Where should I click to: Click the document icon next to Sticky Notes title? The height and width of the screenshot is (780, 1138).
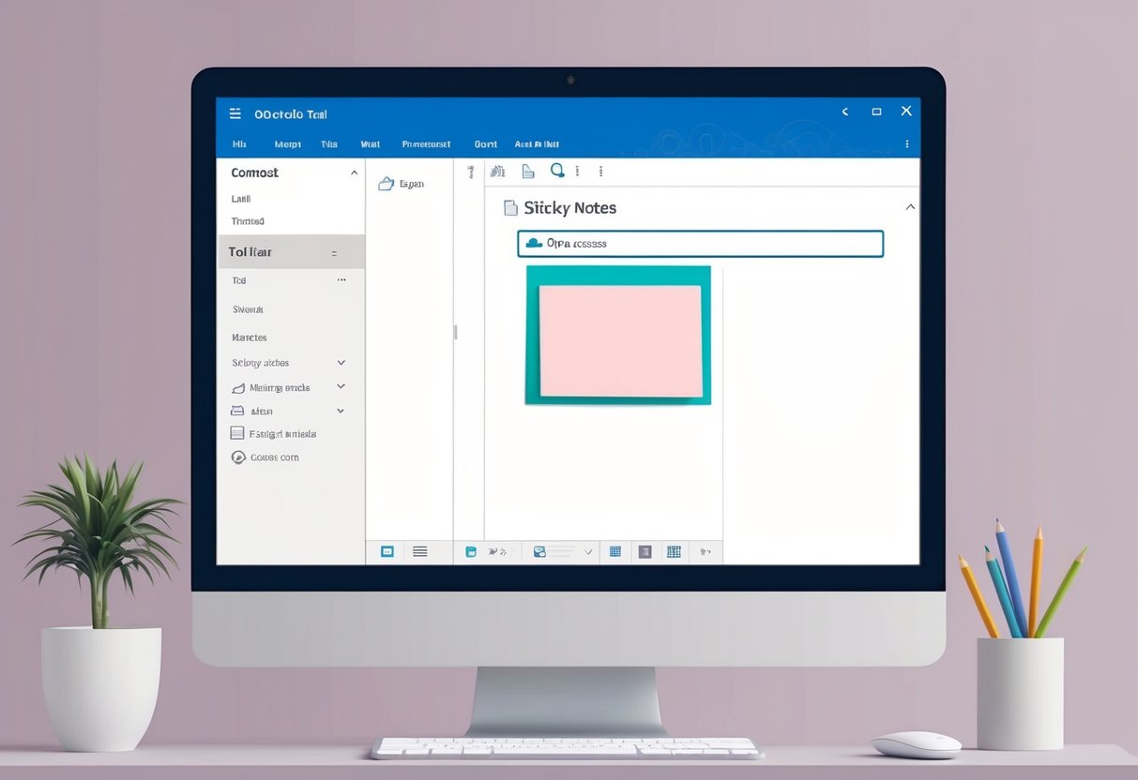point(510,207)
